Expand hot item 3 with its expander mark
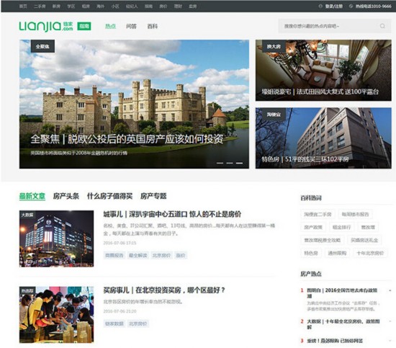396x348 pixels. 390,341
